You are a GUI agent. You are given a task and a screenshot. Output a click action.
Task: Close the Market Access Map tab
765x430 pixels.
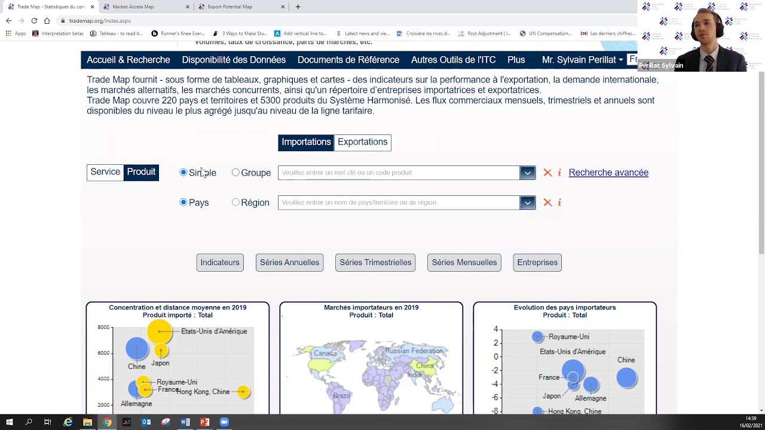[188, 7]
